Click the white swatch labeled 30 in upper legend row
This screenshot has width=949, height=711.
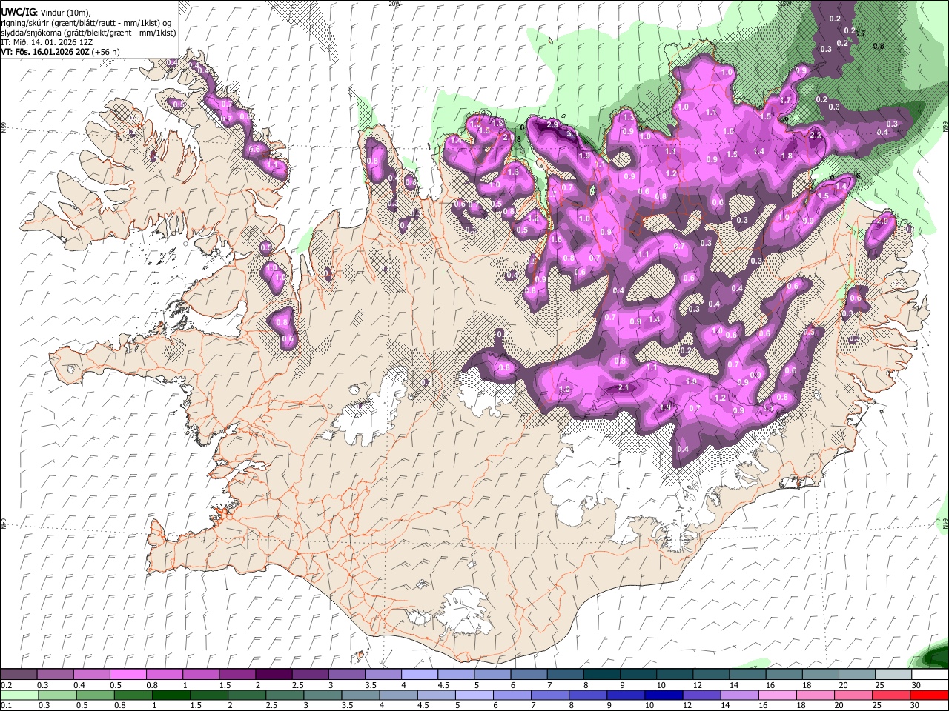click(x=930, y=674)
